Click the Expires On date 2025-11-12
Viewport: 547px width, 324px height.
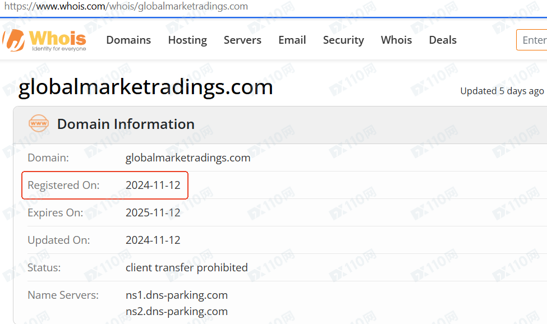[x=153, y=212]
